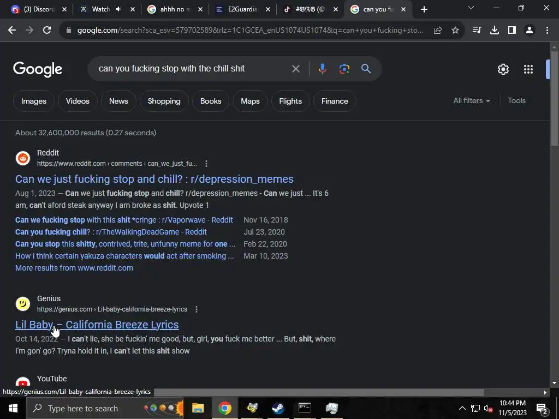The width and height of the screenshot is (559, 419).
Task: Filter results by Images
Action: tap(34, 101)
